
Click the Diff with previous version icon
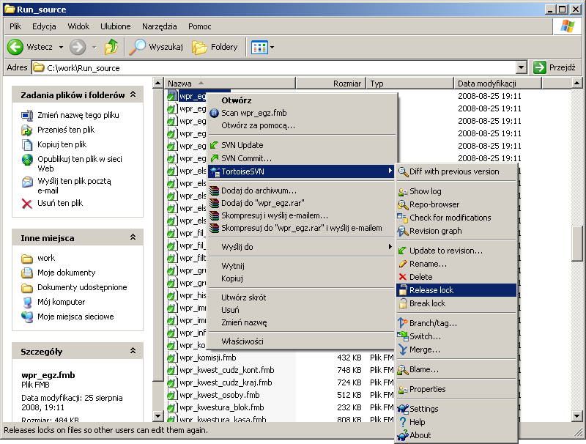pos(403,172)
